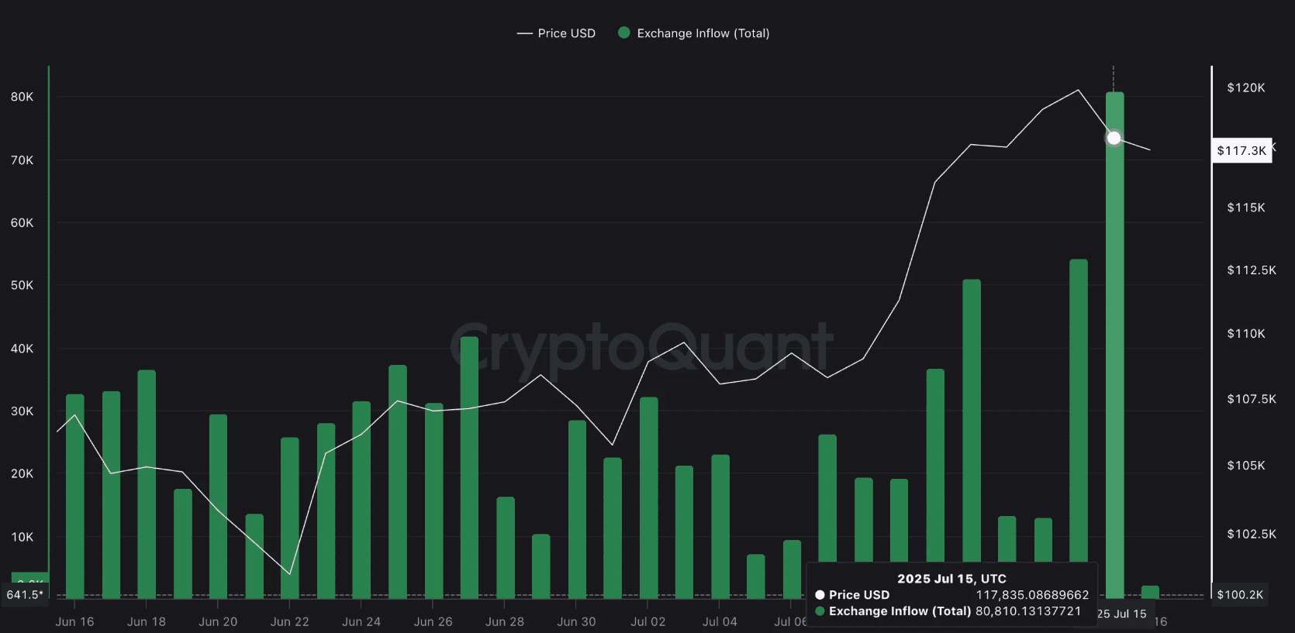Click the '$117.3K' current price axis tag
The width and height of the screenshot is (1295, 633).
1241,150
